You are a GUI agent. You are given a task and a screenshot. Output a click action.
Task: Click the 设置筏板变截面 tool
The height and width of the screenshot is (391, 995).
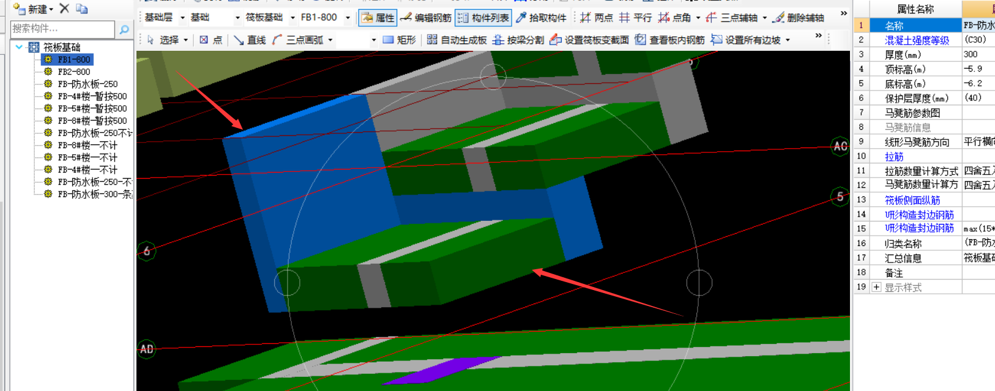pyautogui.click(x=589, y=40)
